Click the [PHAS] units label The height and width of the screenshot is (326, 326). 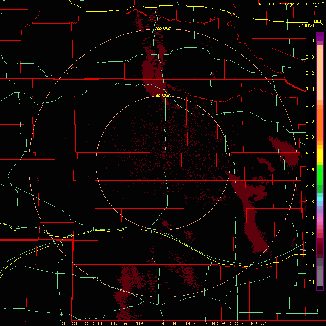(x=306, y=25)
